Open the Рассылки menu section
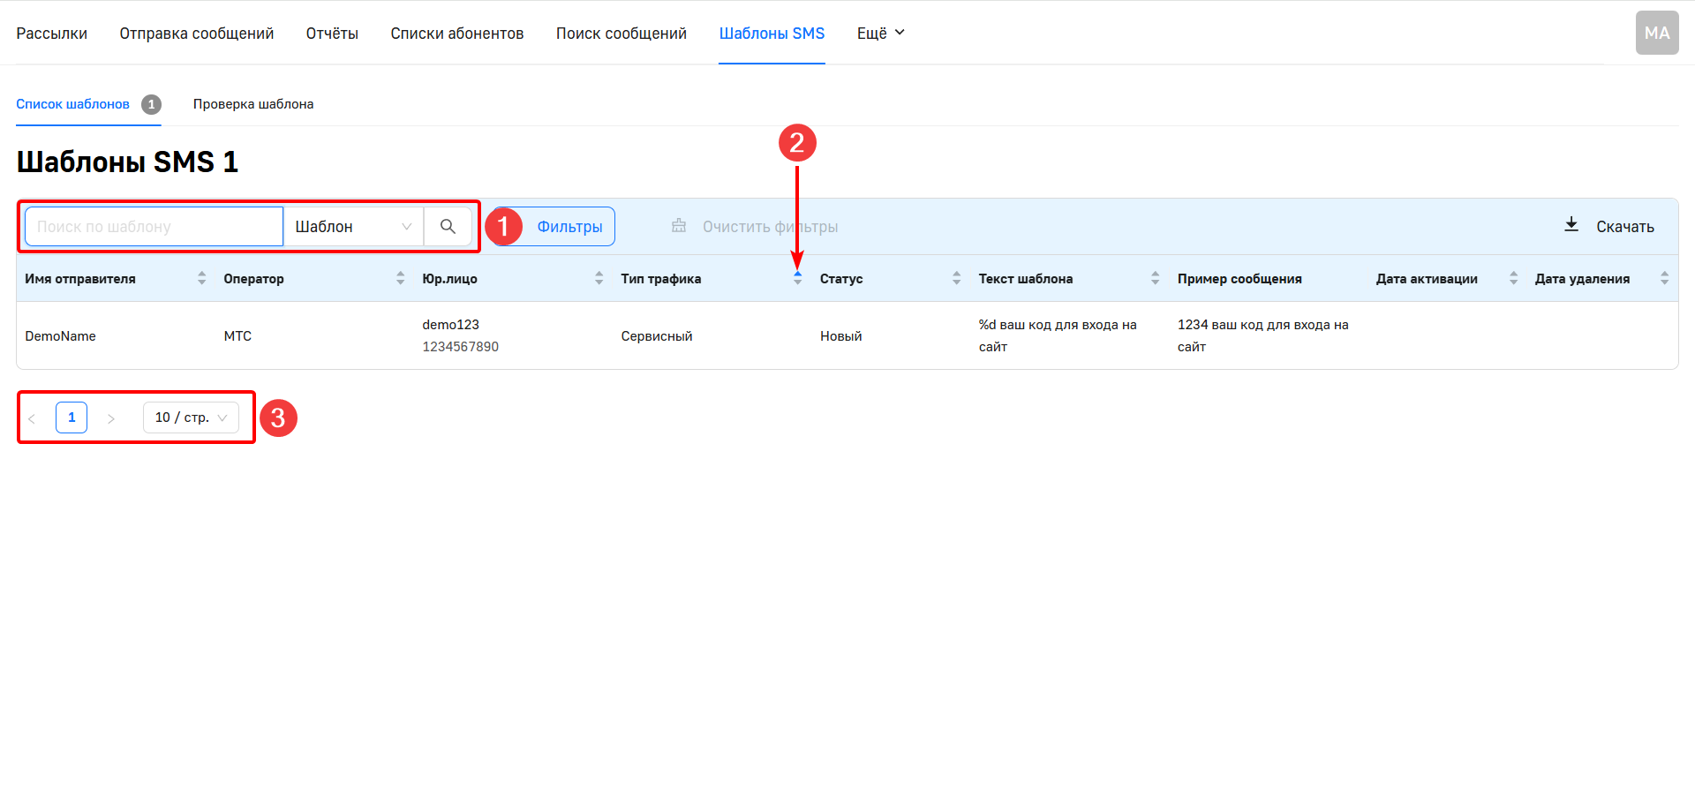Screen dimensions: 1695x805 [52, 34]
